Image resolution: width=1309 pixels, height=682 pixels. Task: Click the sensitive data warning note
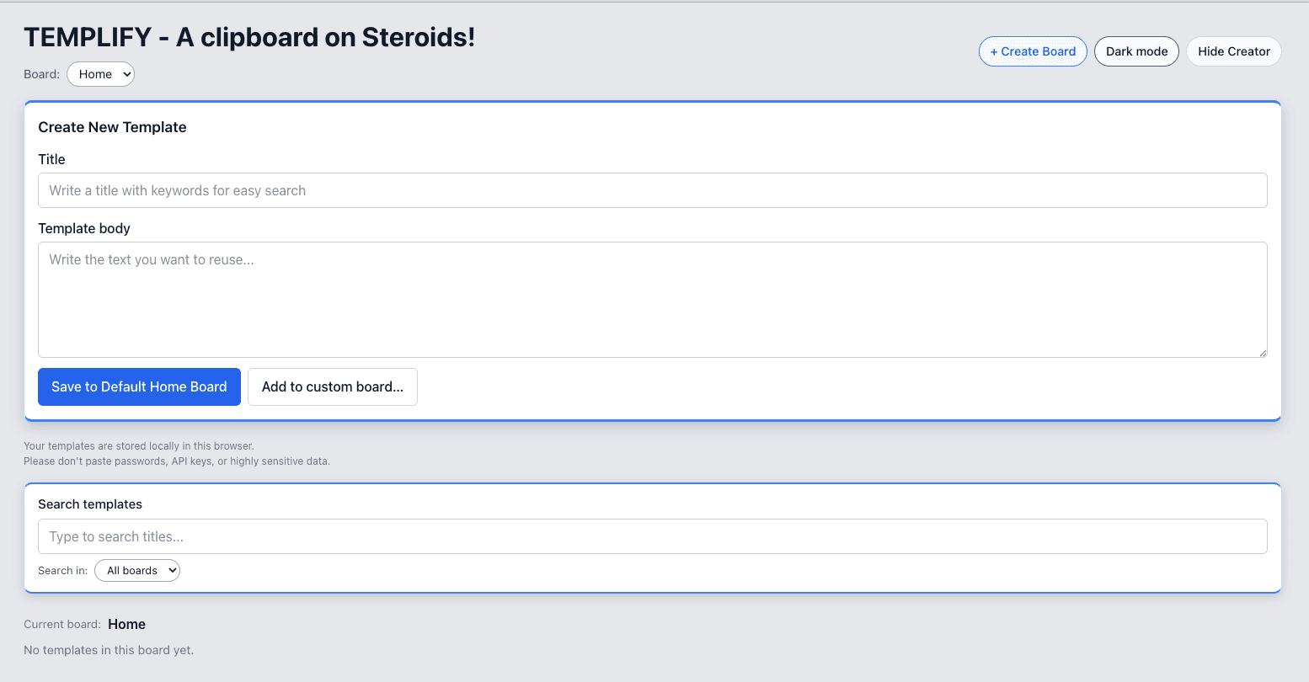coord(177,461)
